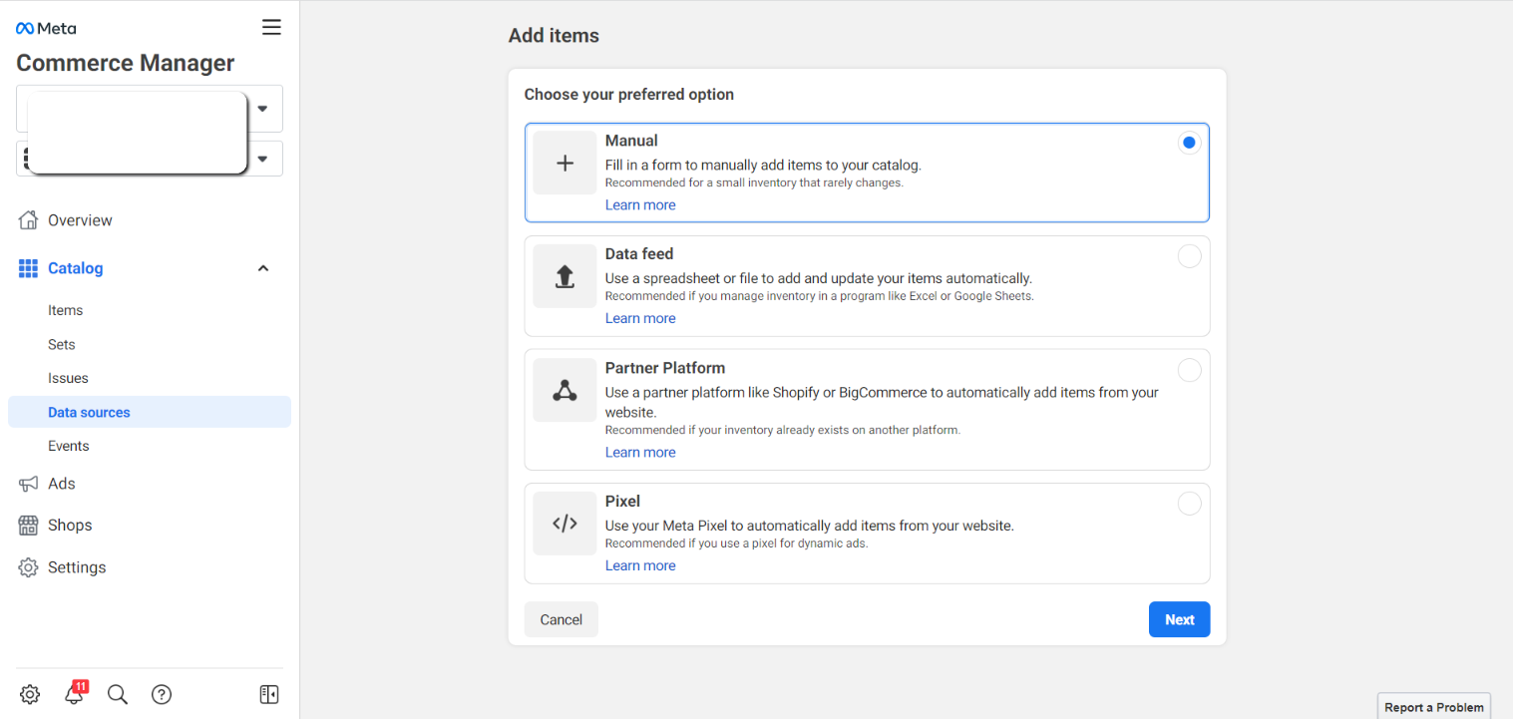Click the Shops storefront icon
The height and width of the screenshot is (719, 1513).
click(29, 526)
